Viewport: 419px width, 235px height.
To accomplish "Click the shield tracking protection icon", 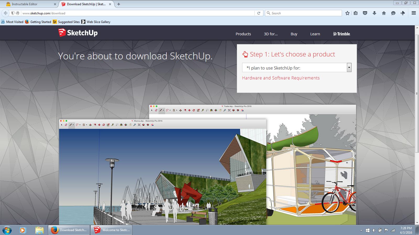I will 13,13.
